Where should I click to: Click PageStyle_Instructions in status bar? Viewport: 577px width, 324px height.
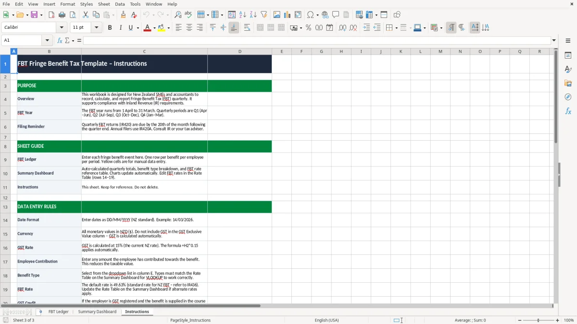click(190, 320)
